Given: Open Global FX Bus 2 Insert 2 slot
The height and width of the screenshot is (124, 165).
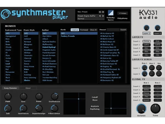Looking at the screenshot, I should click(x=158, y=90).
